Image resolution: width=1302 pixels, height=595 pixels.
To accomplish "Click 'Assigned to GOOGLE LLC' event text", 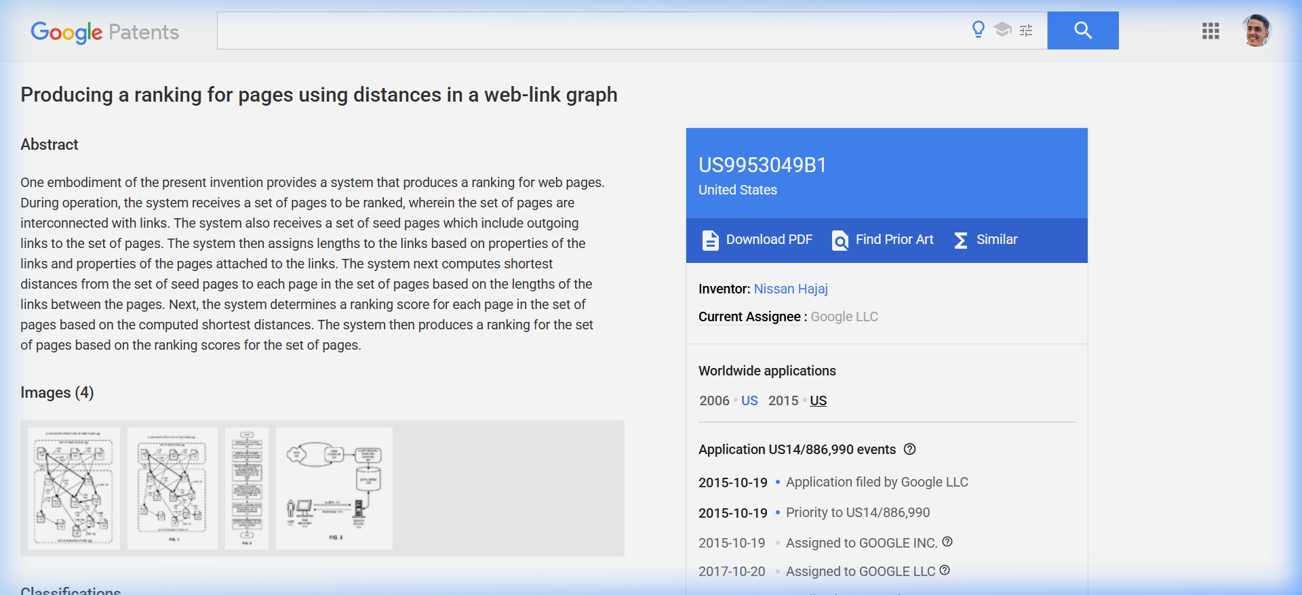I will (861, 571).
